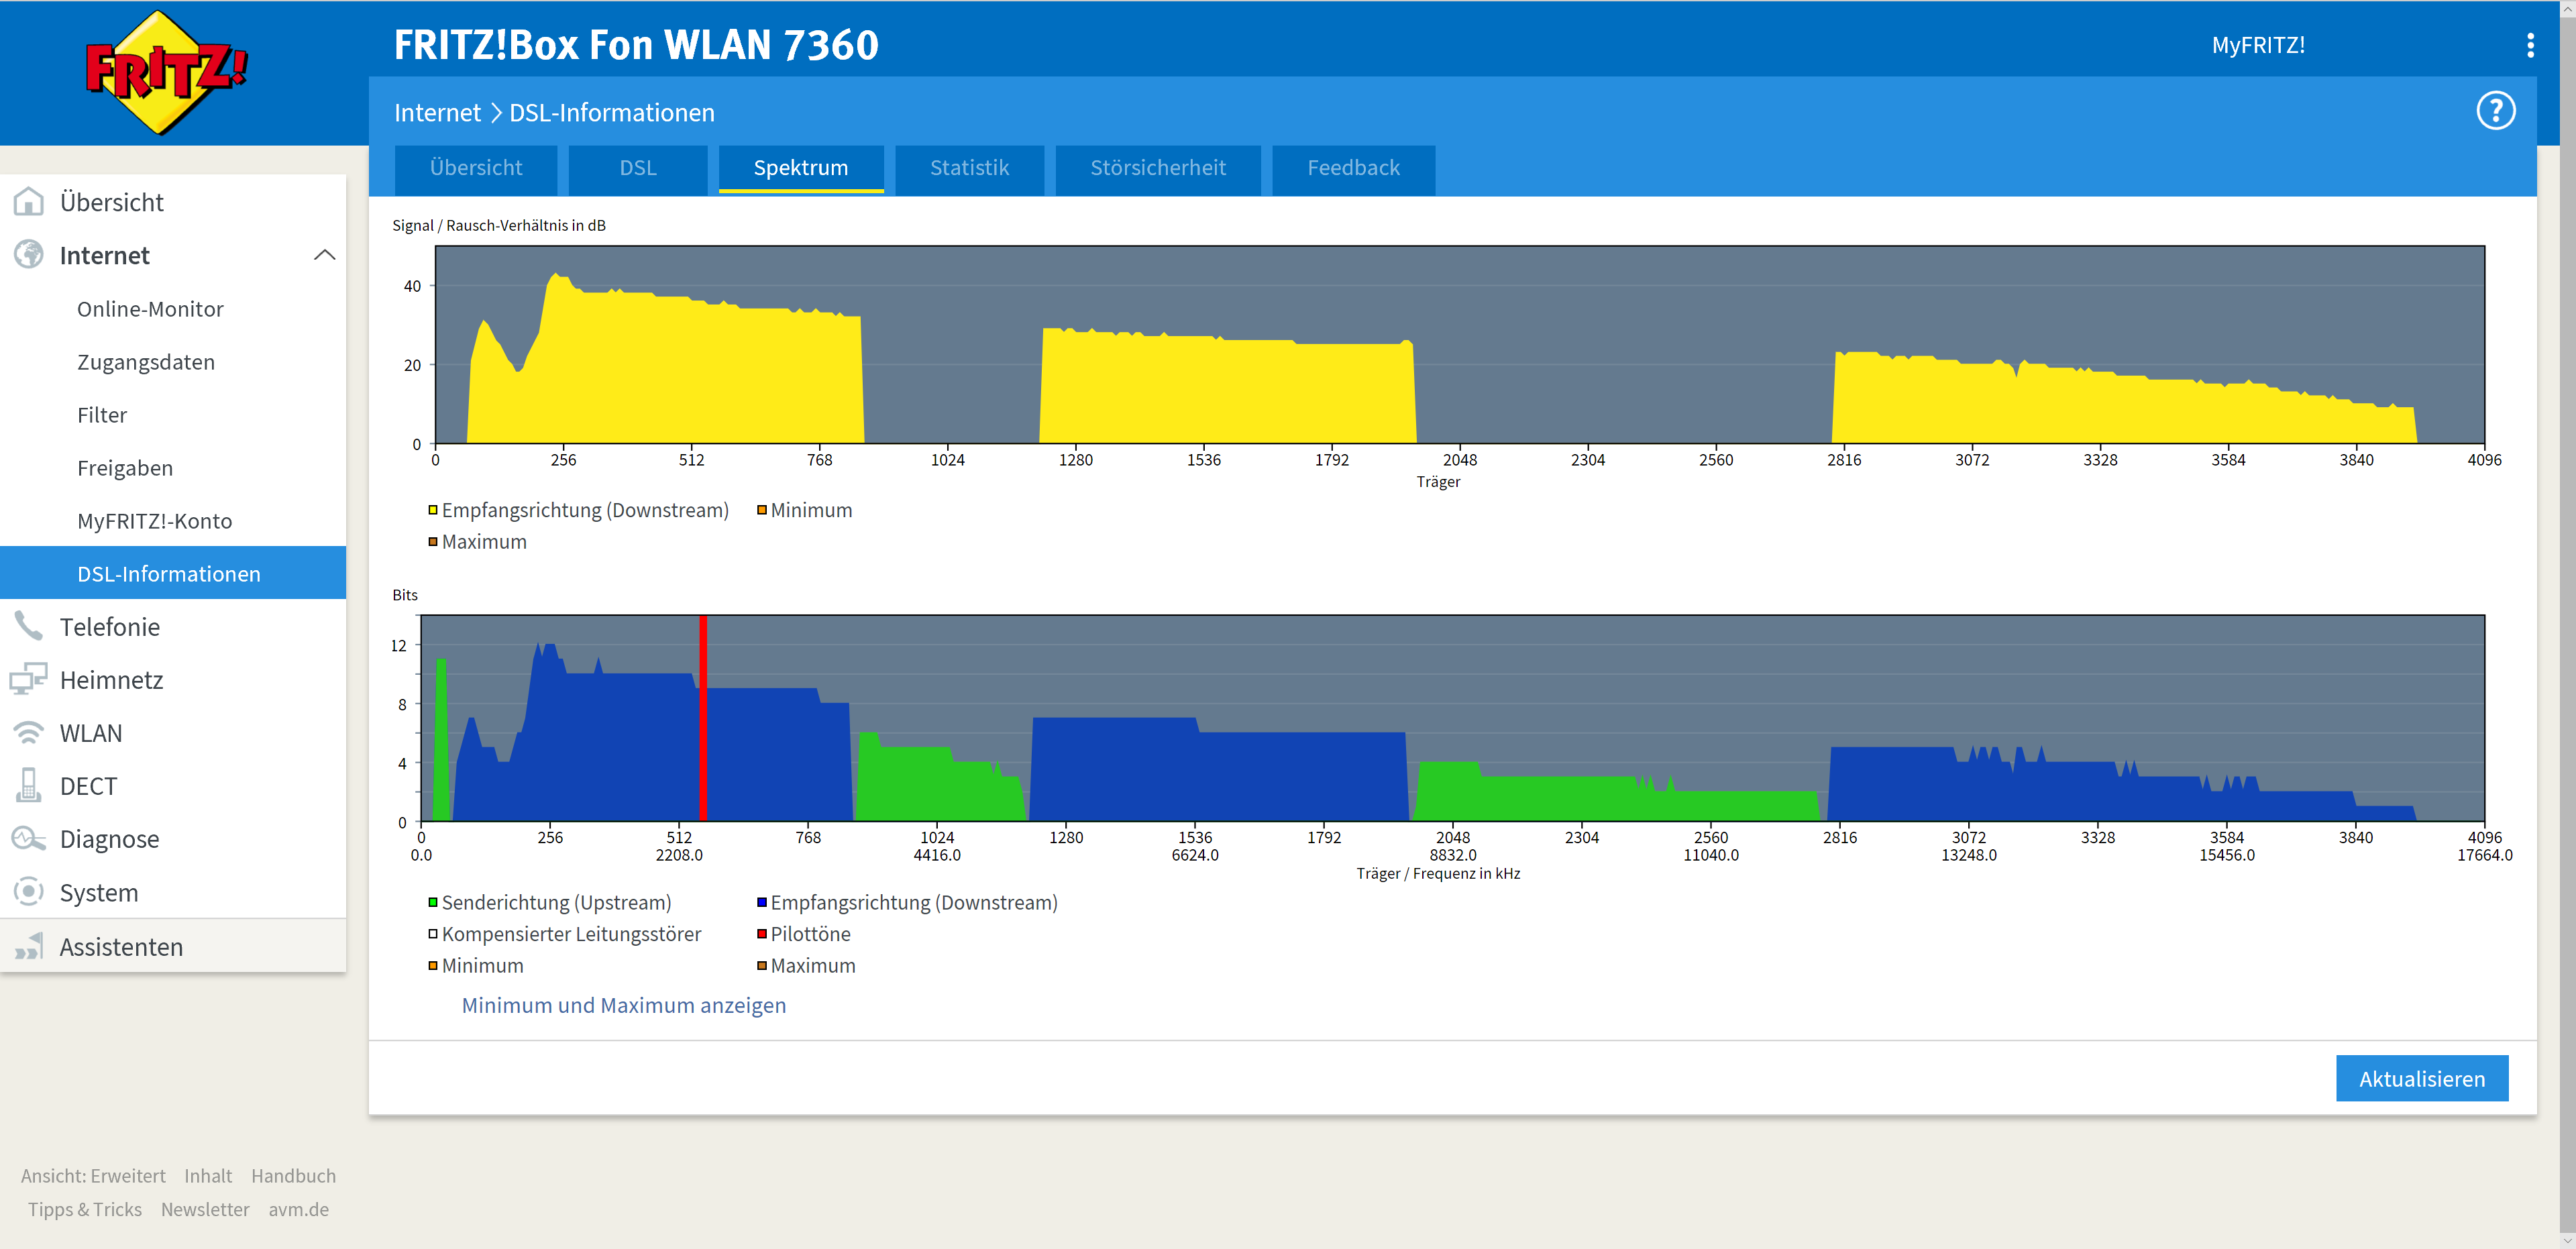Click the FRITZ! logo

(x=165, y=72)
